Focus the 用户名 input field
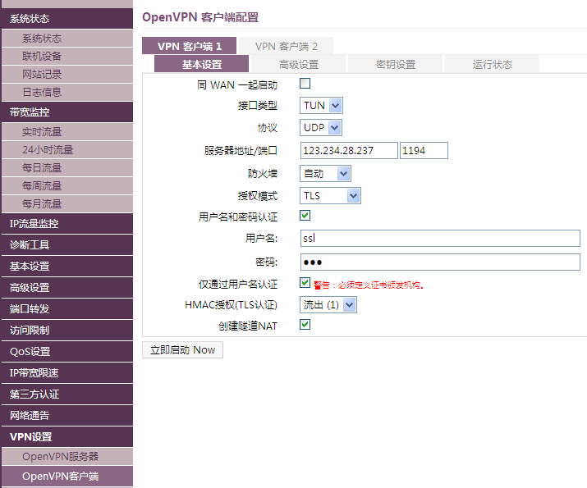587x488 pixels. (x=439, y=239)
